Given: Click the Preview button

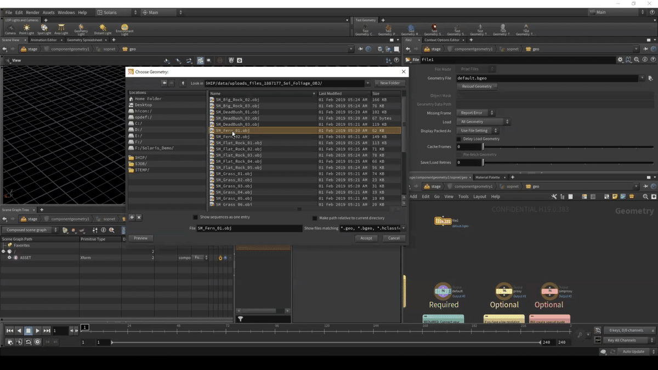Looking at the screenshot, I should tap(140, 238).
